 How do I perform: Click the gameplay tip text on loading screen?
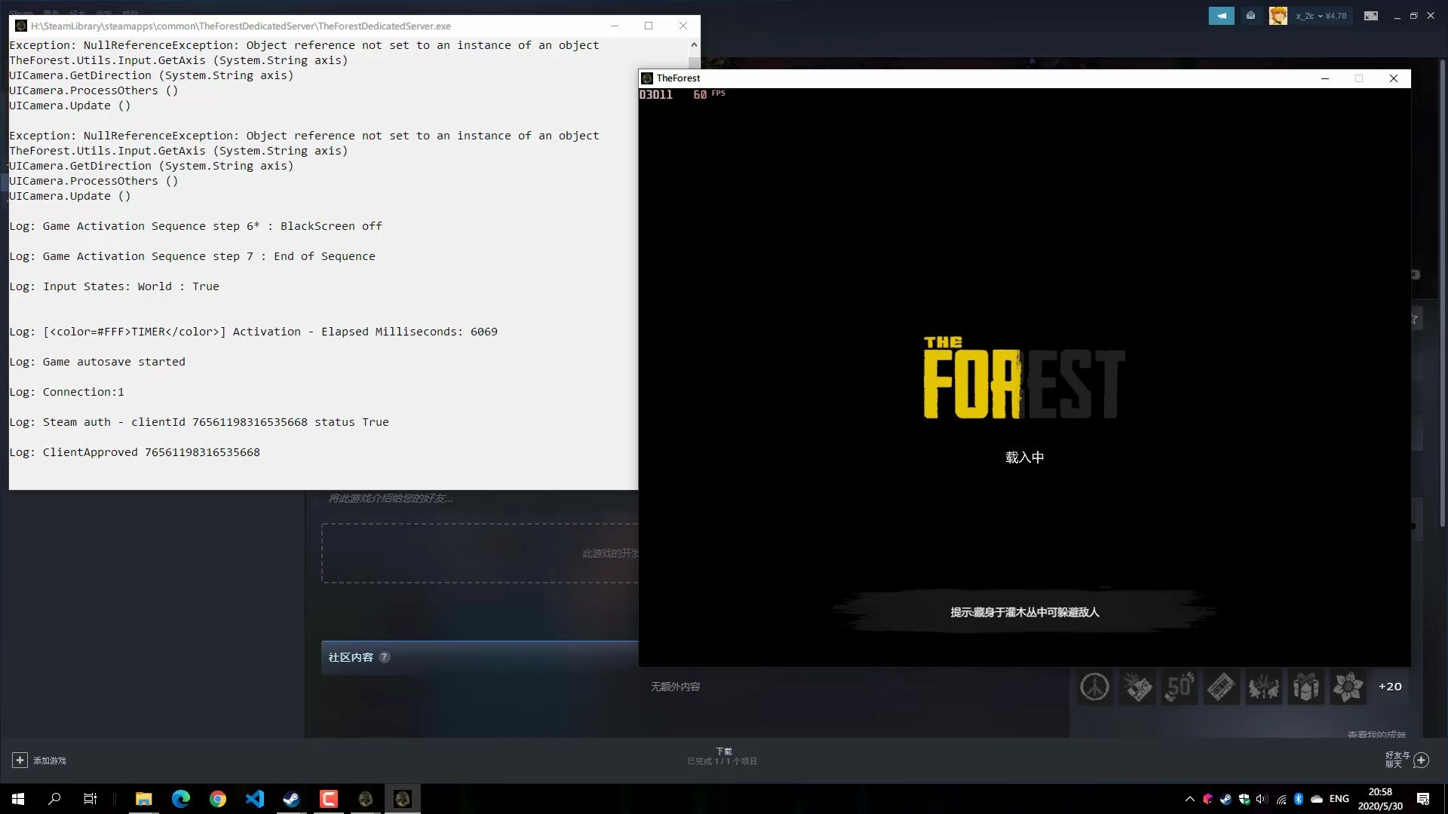tap(1024, 612)
